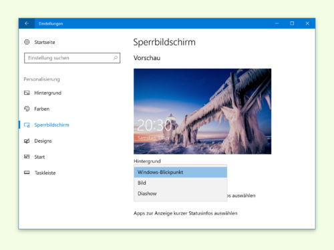Screen dimensions: 334x250
Task: Maximize the Einstellungen window
Action: coord(292,23)
